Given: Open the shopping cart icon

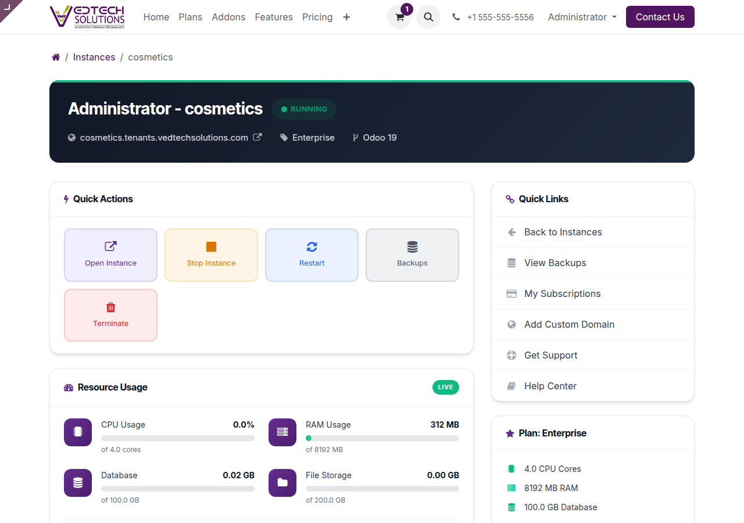Looking at the screenshot, I should click(399, 17).
